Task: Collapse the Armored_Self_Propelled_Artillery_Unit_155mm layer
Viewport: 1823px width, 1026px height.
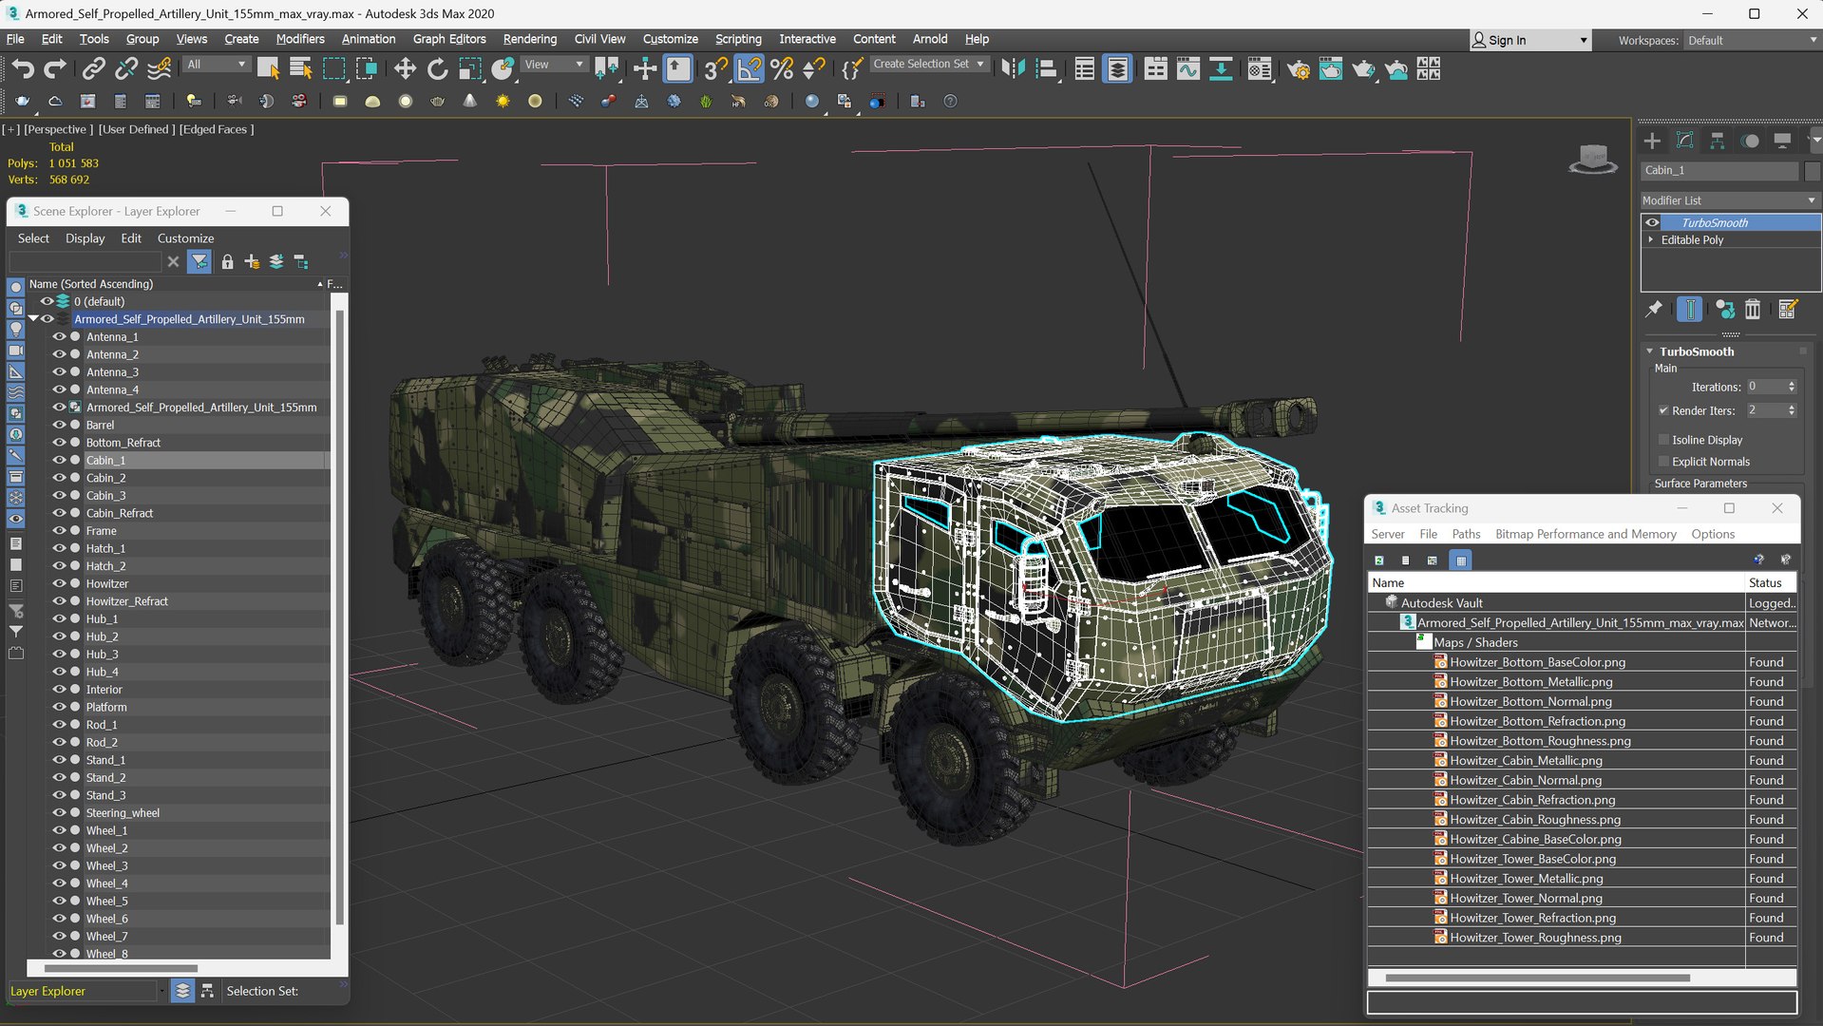Action: 32,319
